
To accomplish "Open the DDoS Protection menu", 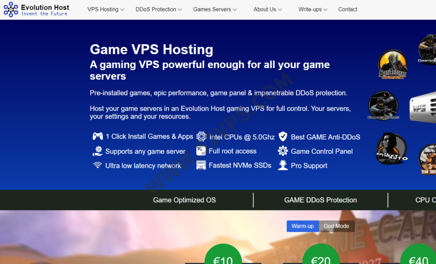I will (x=156, y=9).
